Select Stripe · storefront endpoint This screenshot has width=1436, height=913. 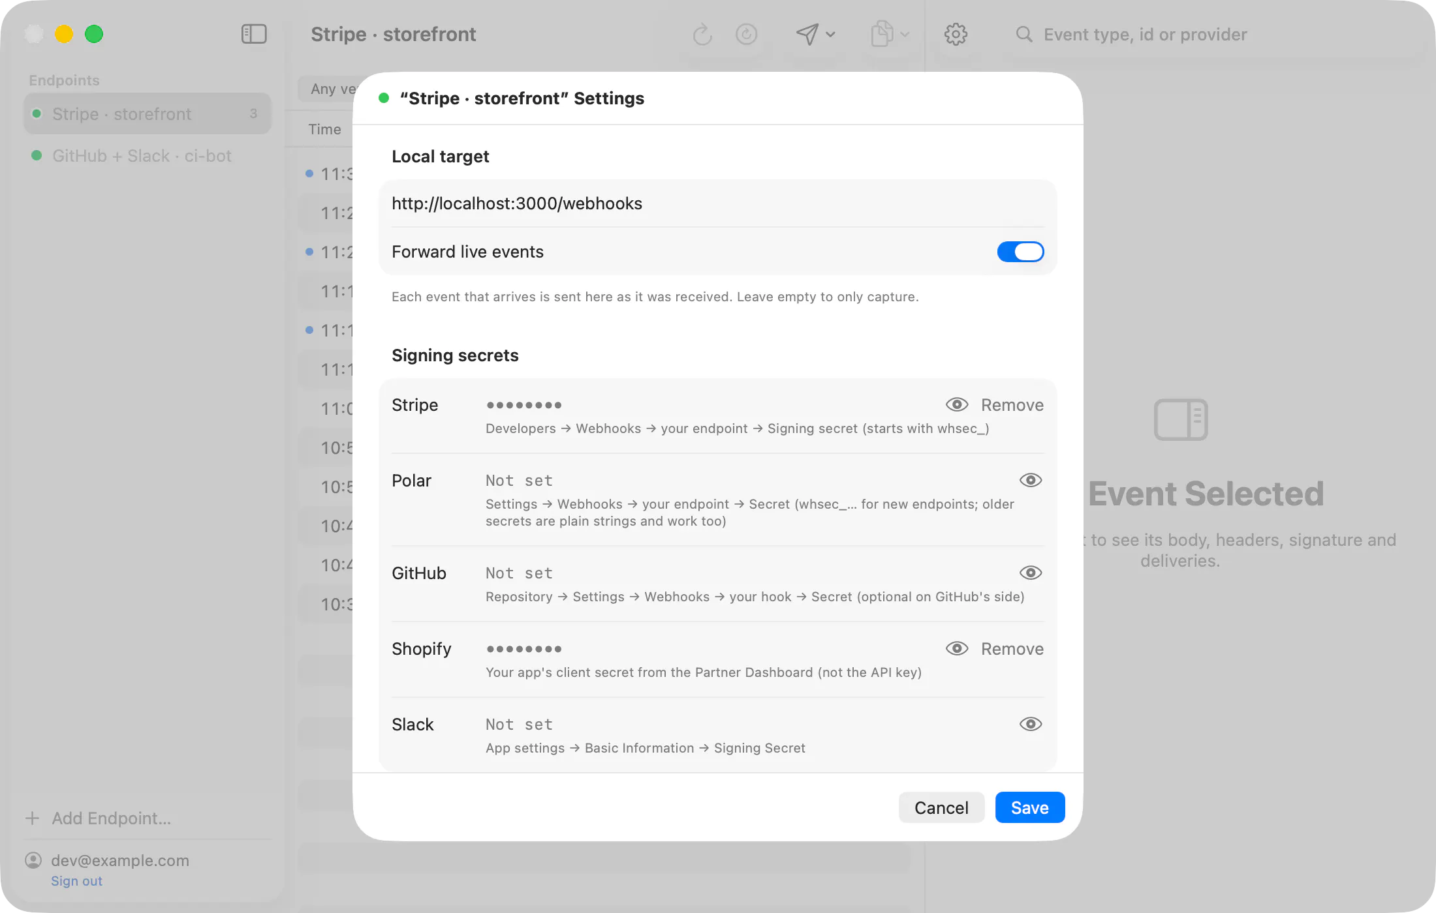pos(148,113)
